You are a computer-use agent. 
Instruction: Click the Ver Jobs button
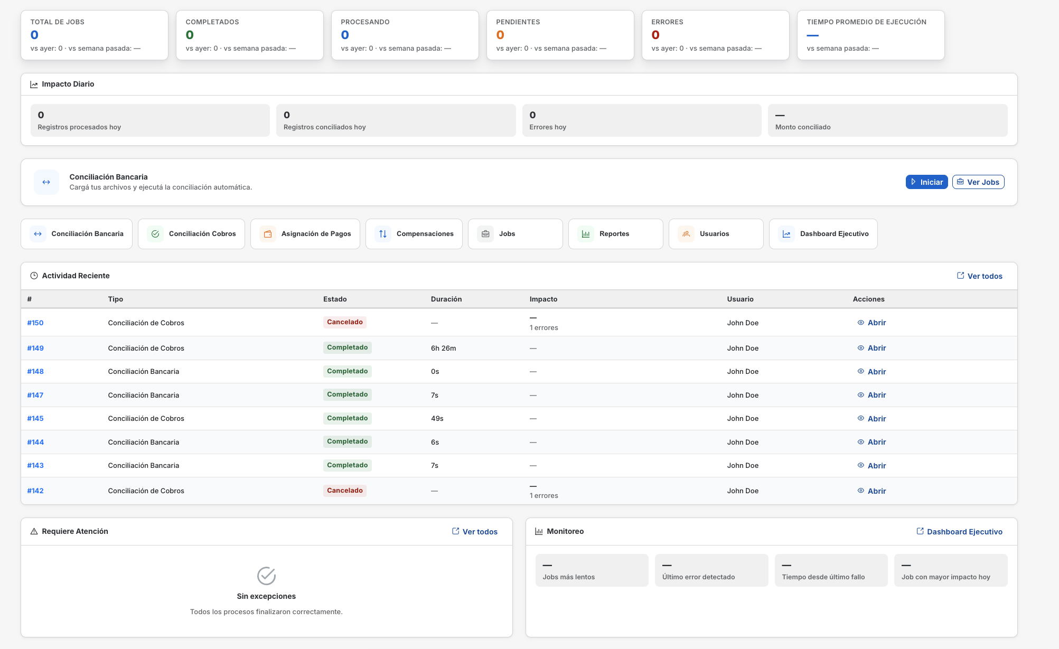(978, 182)
